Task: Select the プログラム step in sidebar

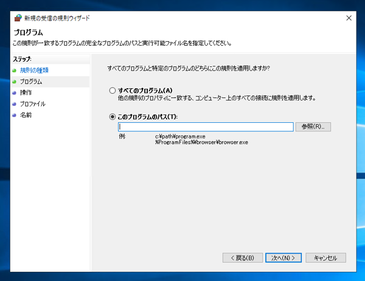Action: (31, 82)
